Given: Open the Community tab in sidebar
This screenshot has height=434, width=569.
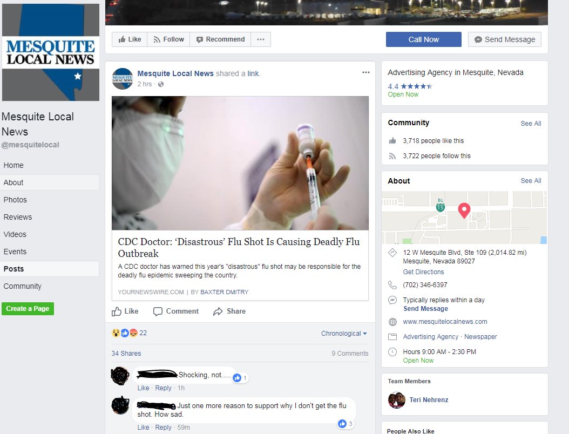Looking at the screenshot, I should coord(23,286).
